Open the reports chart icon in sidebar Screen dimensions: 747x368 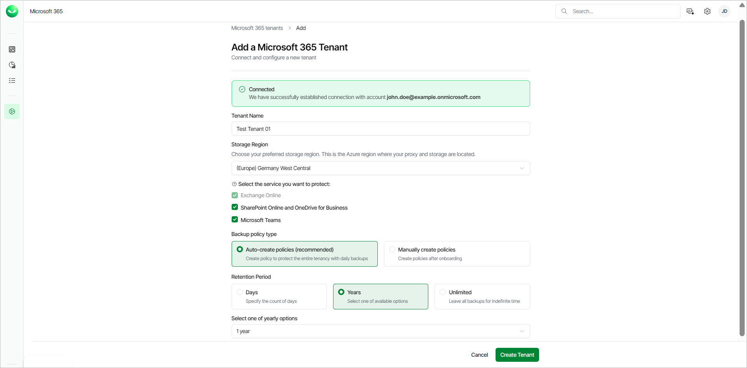12,65
